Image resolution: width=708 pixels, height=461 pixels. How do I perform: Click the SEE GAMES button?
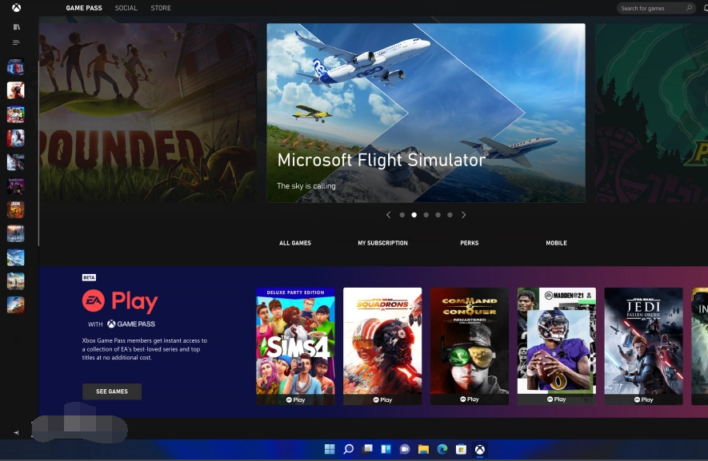(111, 391)
